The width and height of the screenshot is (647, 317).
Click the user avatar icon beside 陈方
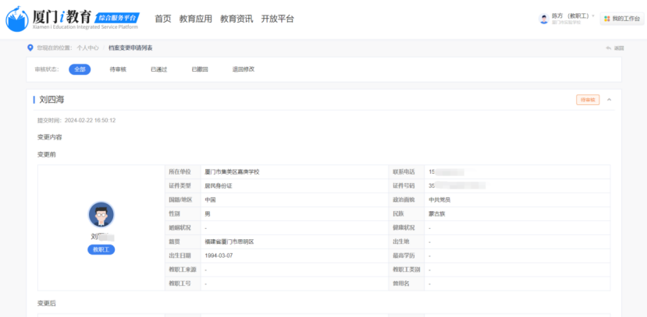click(544, 19)
